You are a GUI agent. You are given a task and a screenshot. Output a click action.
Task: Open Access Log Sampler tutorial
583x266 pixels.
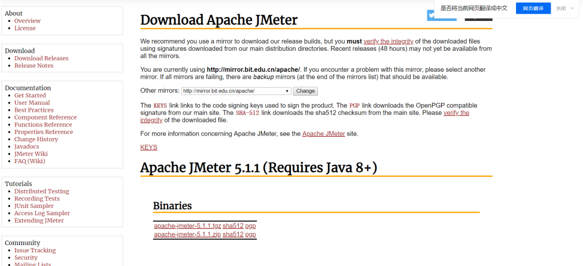(x=42, y=213)
